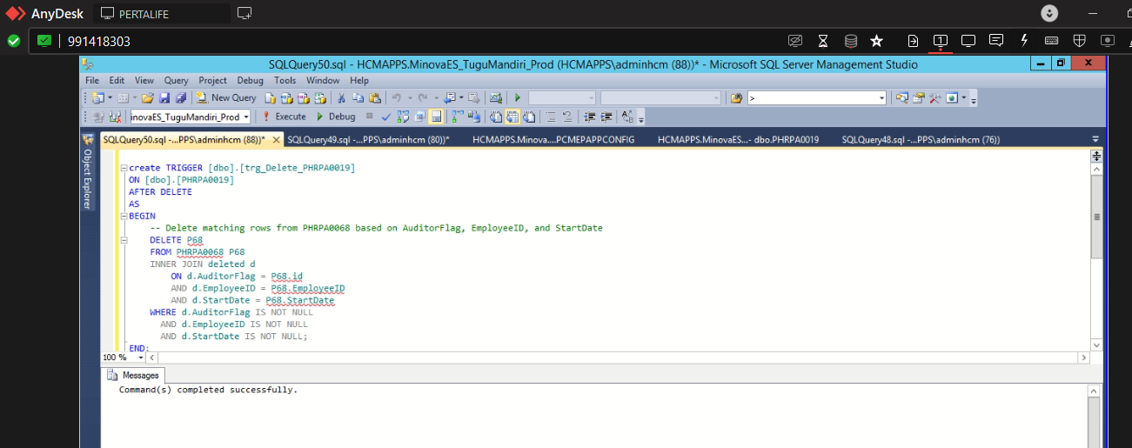Click the AnyDesk new session tab icon
The width and height of the screenshot is (1132, 448).
click(x=244, y=13)
